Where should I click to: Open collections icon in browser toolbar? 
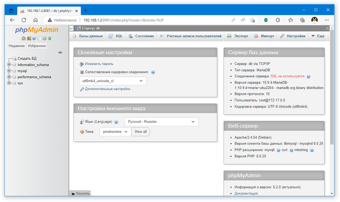click(302, 20)
